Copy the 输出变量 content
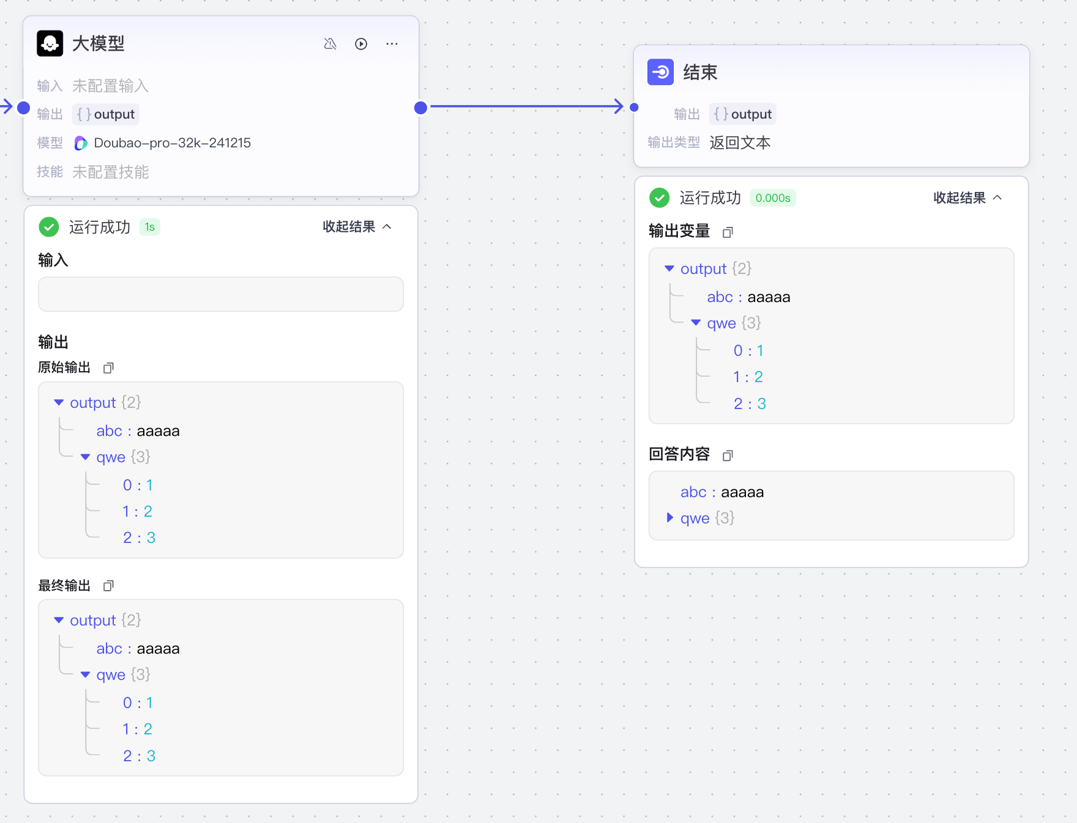This screenshot has height=823, width=1077. (x=728, y=232)
